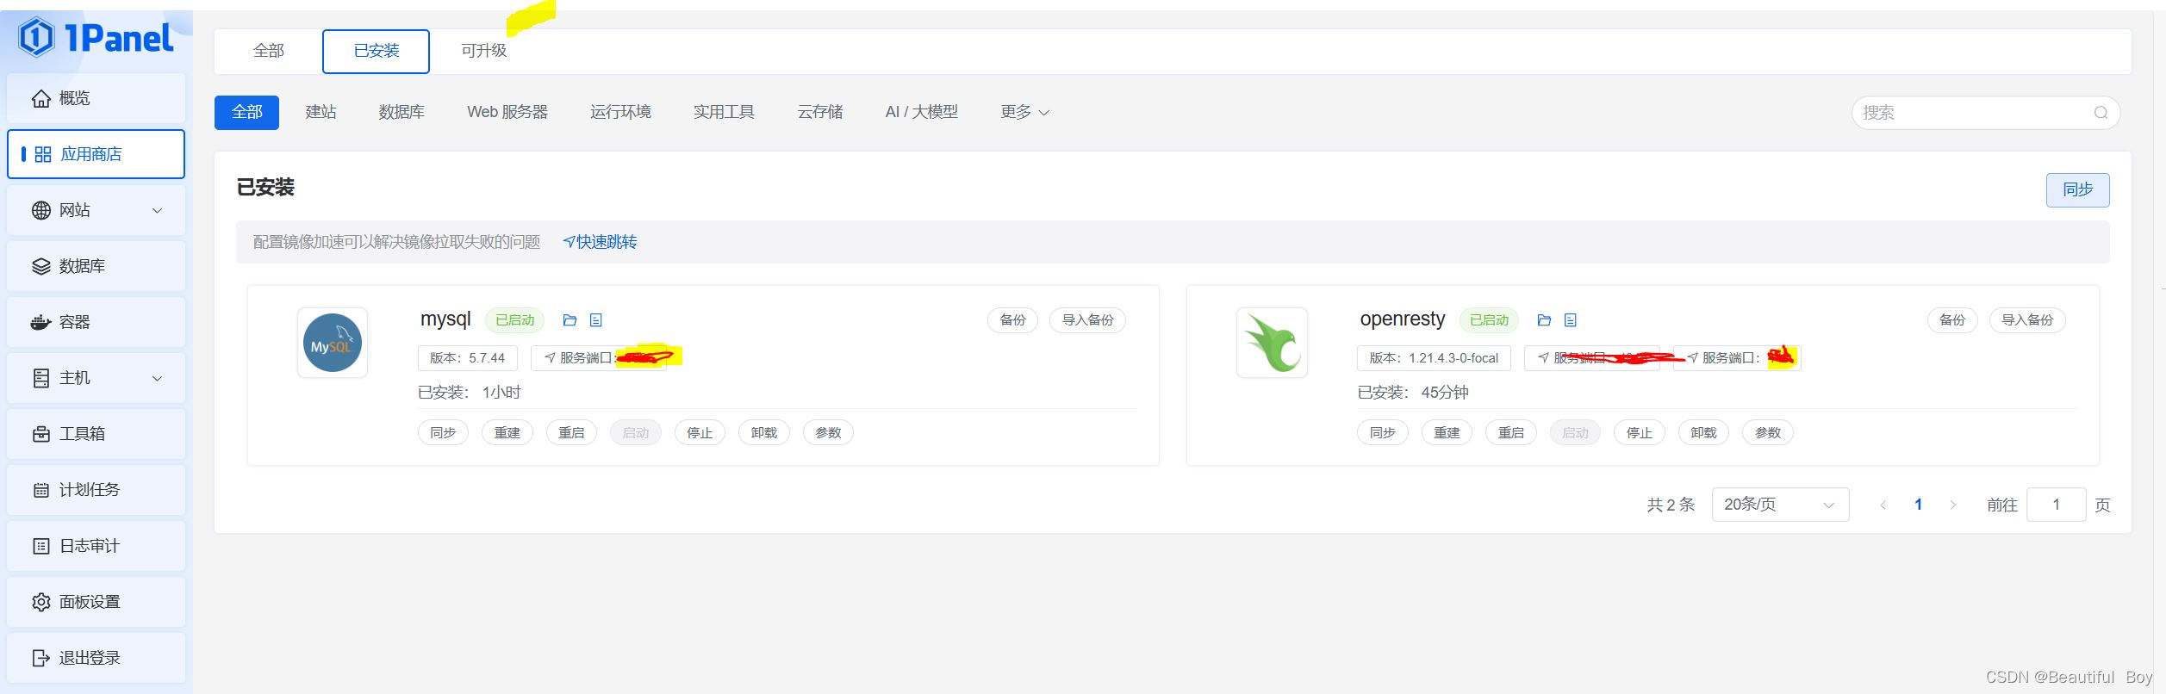The image size is (2166, 694).
Task: Open the 数据库 sidebar item
Action: point(96,266)
